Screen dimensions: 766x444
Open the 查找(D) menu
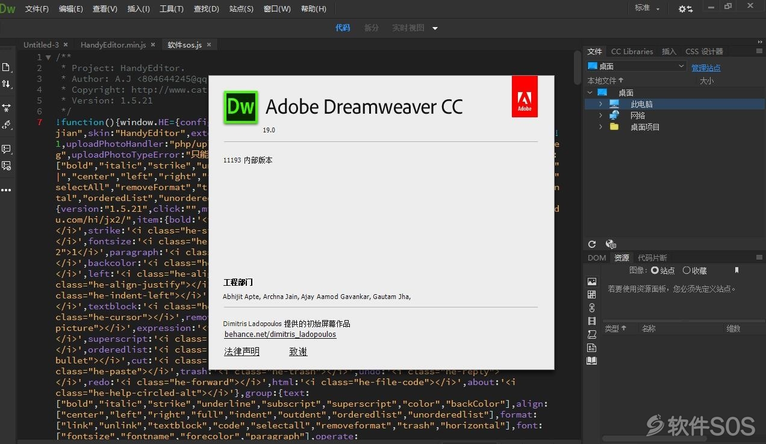click(207, 9)
